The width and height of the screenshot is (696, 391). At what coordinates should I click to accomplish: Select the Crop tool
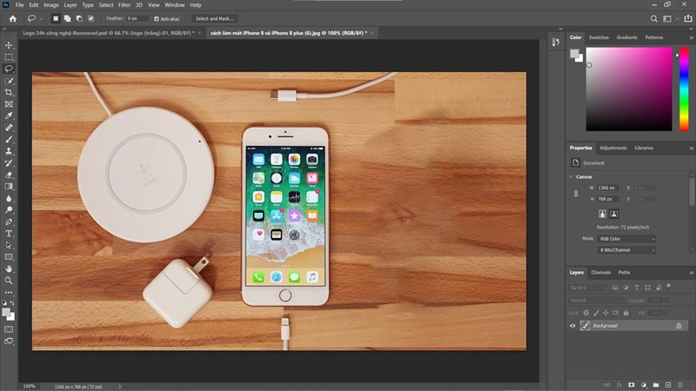click(9, 92)
